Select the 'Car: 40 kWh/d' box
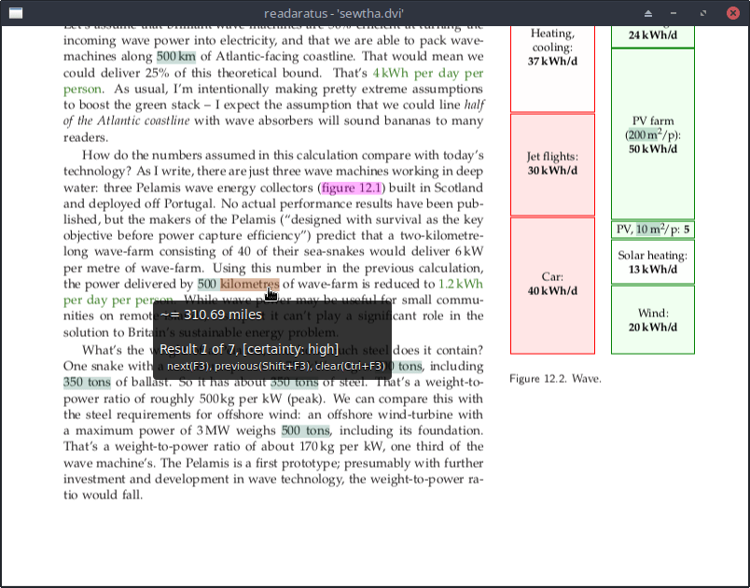The height and width of the screenshot is (588, 750). (x=552, y=286)
